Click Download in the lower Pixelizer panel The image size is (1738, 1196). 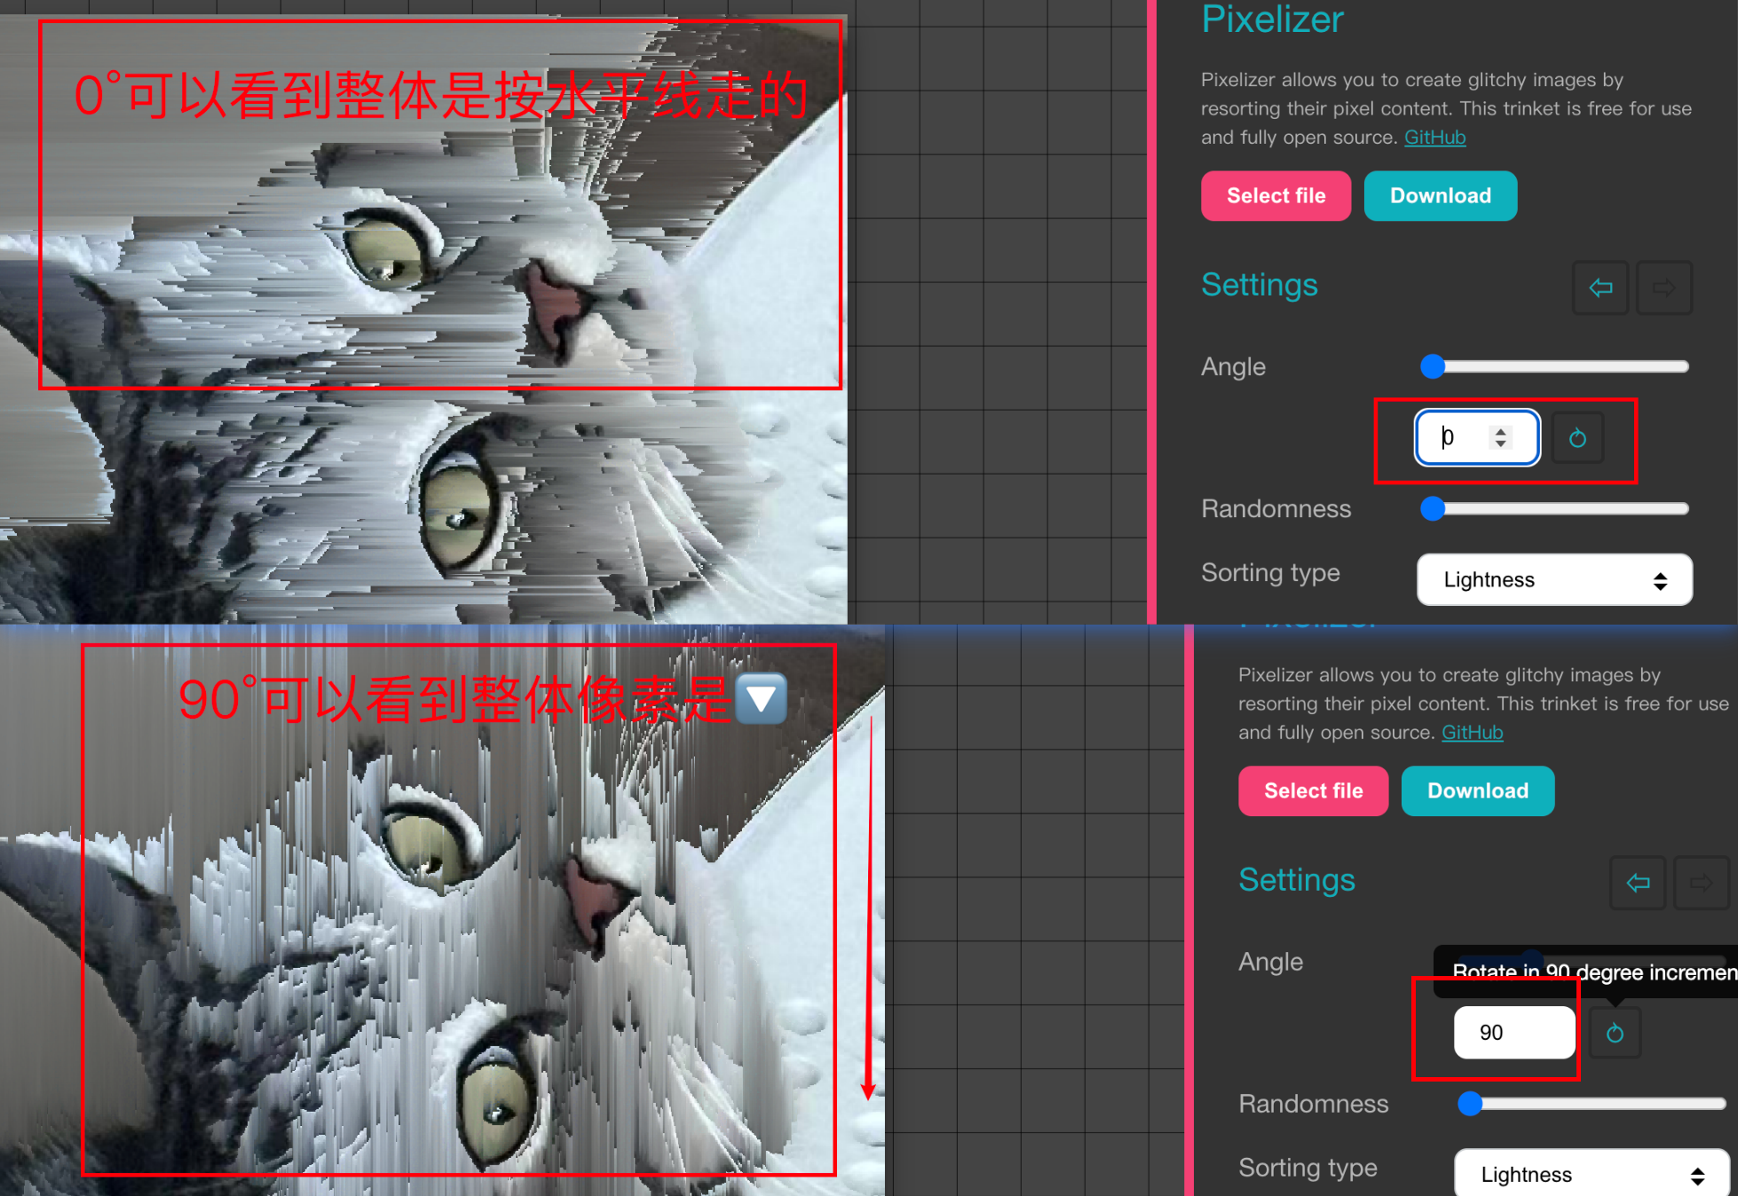click(x=1477, y=791)
